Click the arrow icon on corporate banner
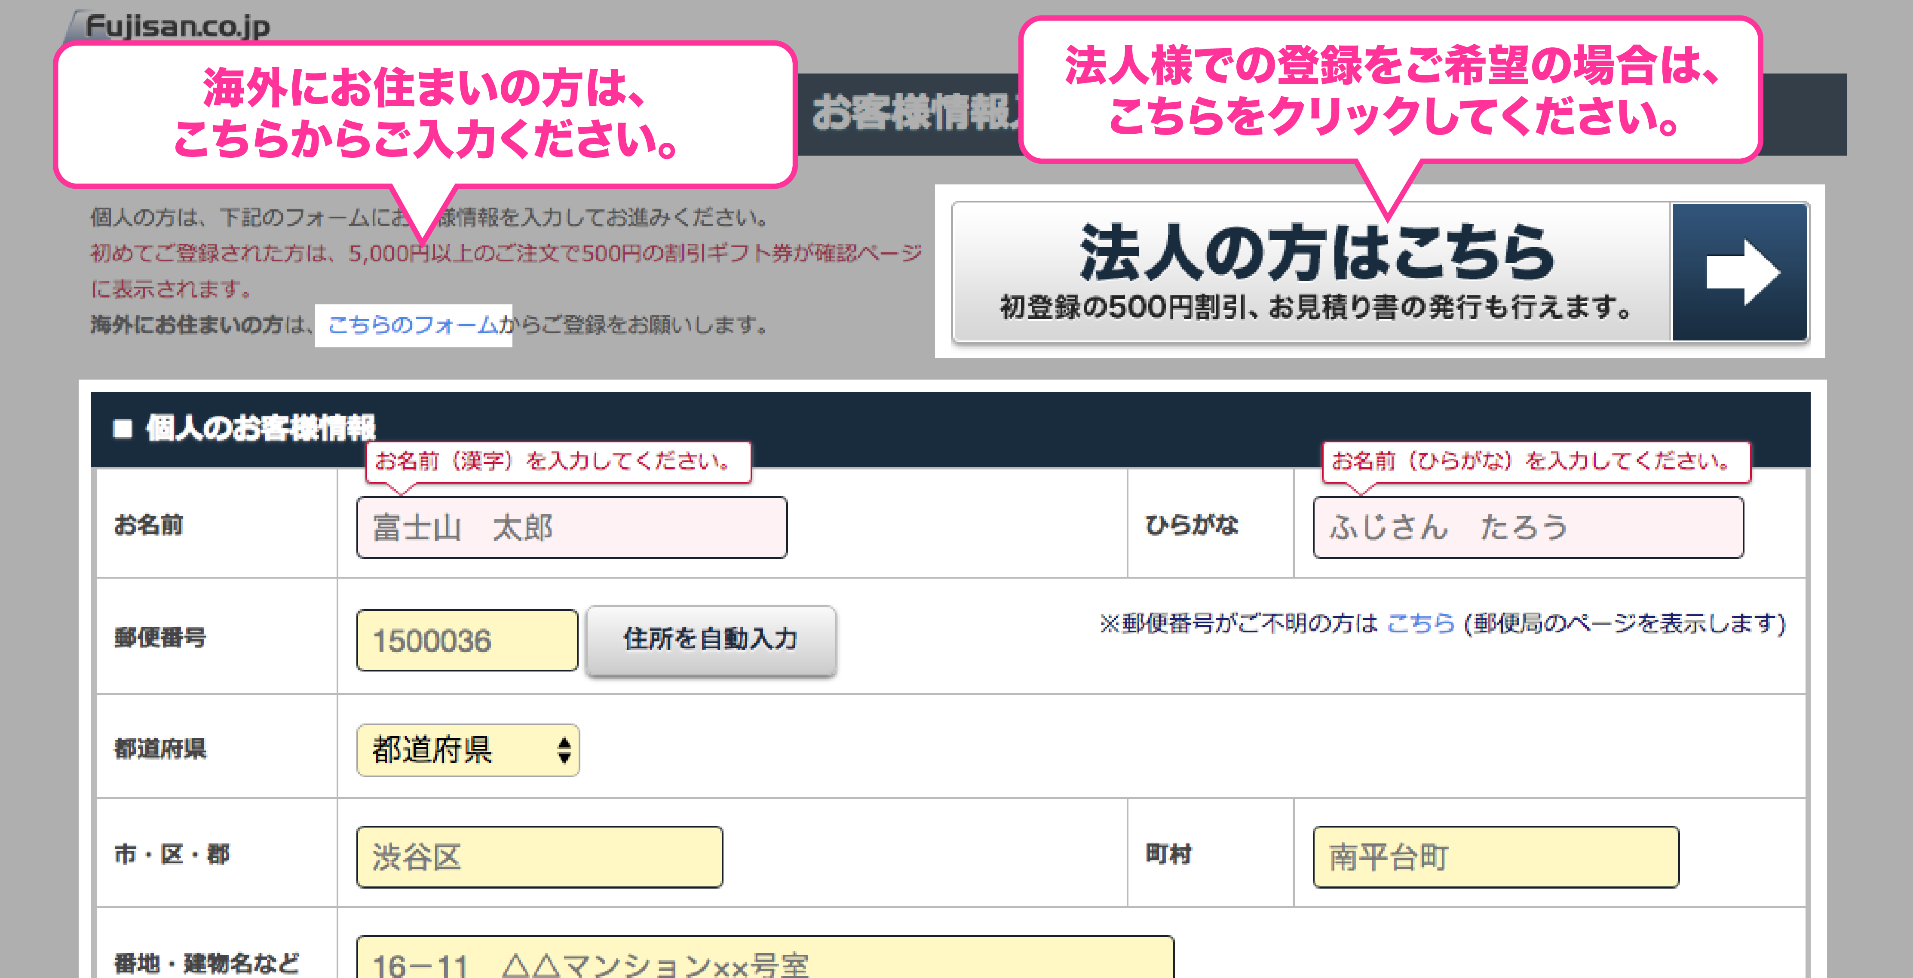1913x978 pixels. tap(1740, 272)
